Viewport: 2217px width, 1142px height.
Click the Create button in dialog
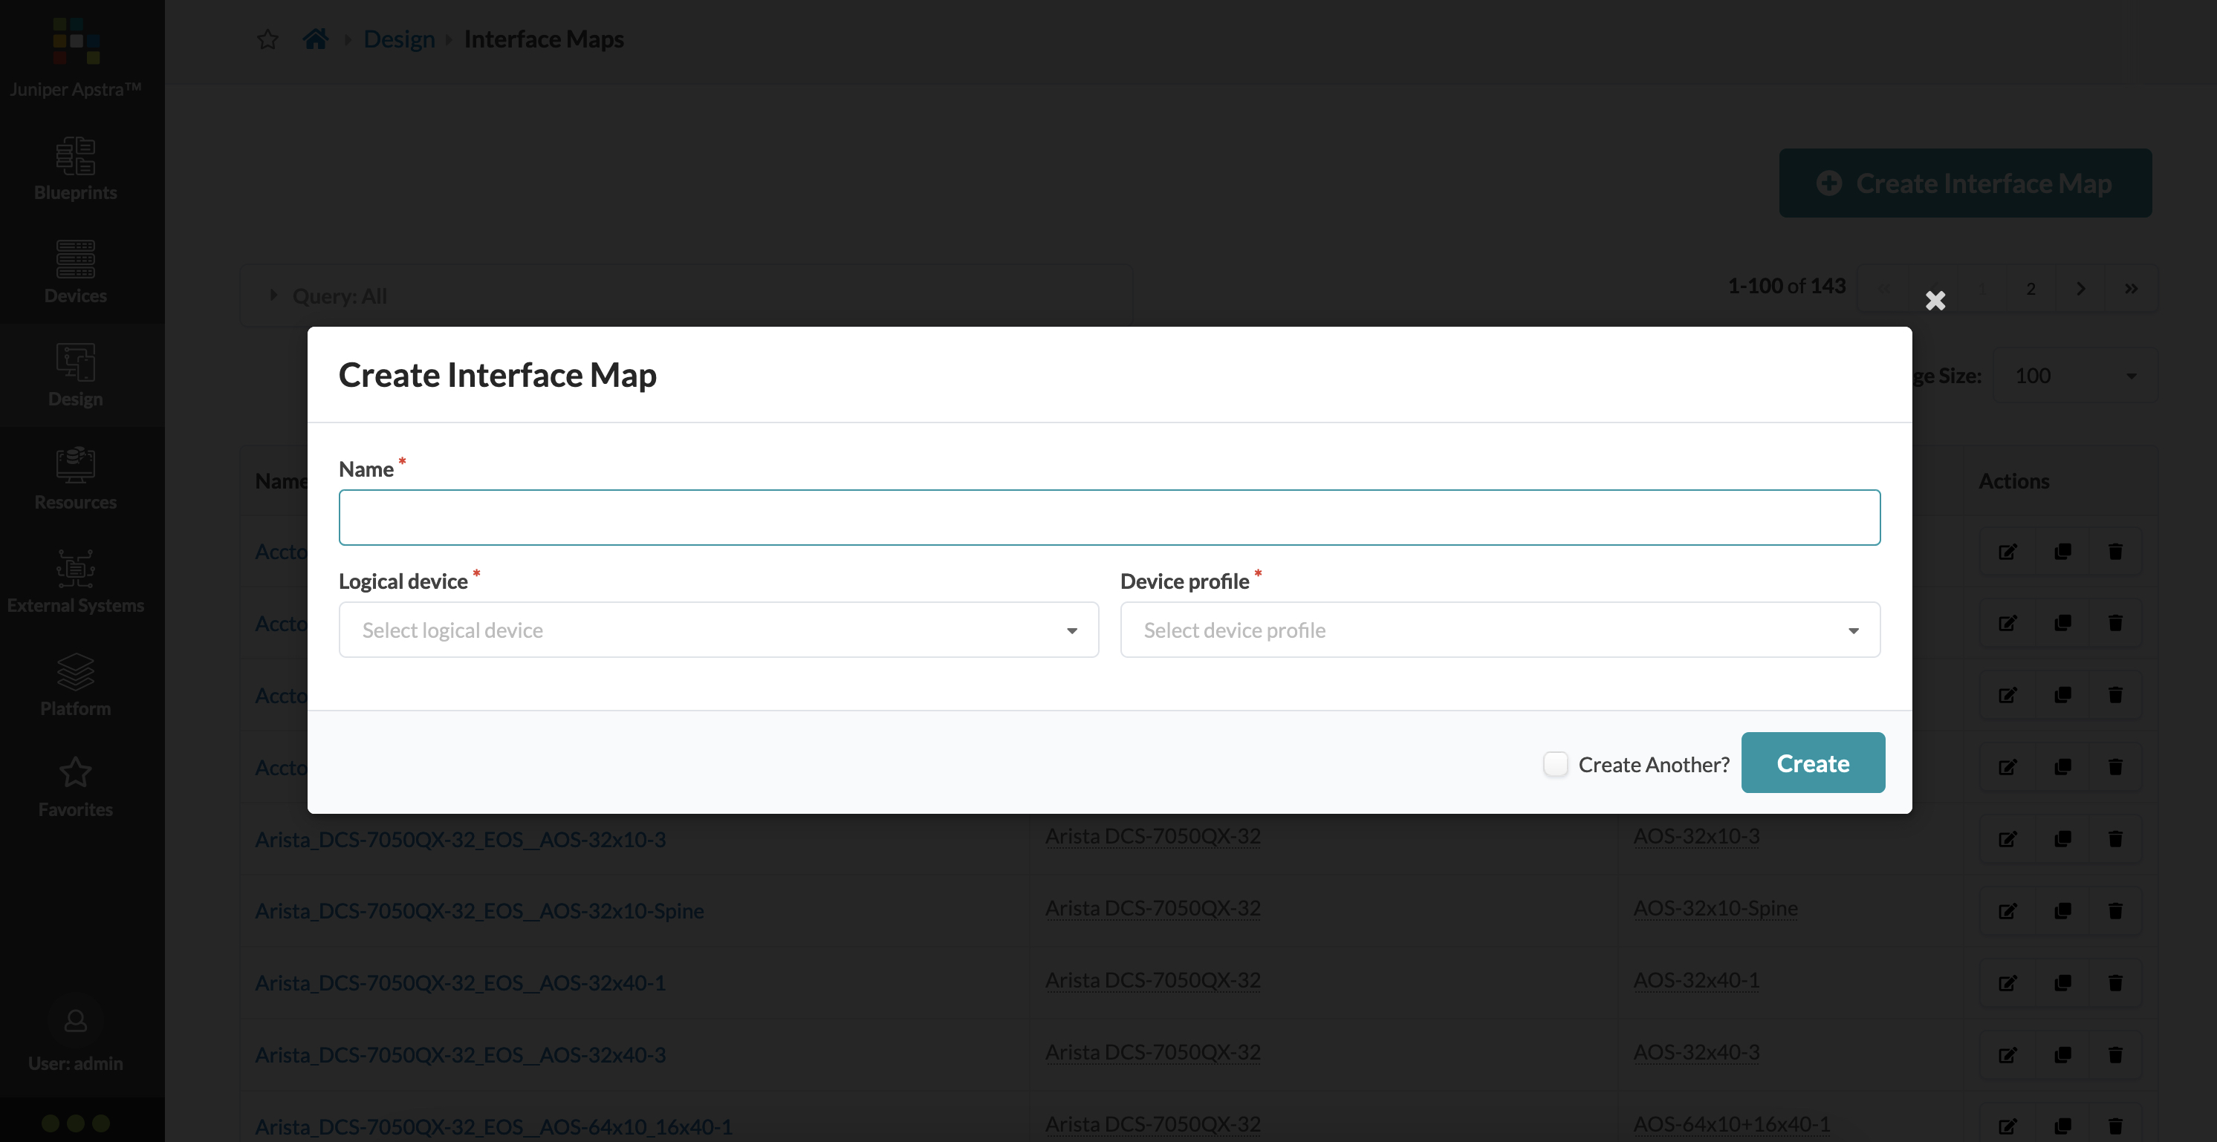(1813, 763)
